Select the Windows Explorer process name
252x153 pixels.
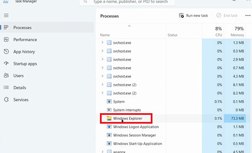(x=128, y=118)
